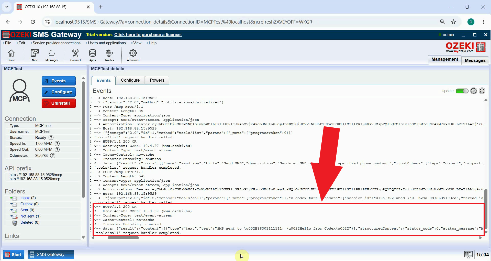Open the Edit menu

22,43
